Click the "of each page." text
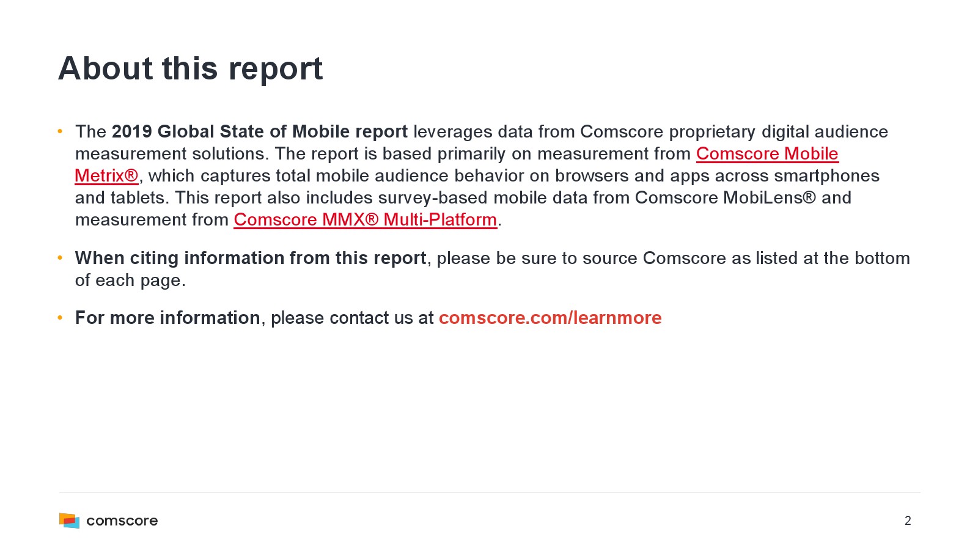This screenshot has height=550, width=978. 130,280
